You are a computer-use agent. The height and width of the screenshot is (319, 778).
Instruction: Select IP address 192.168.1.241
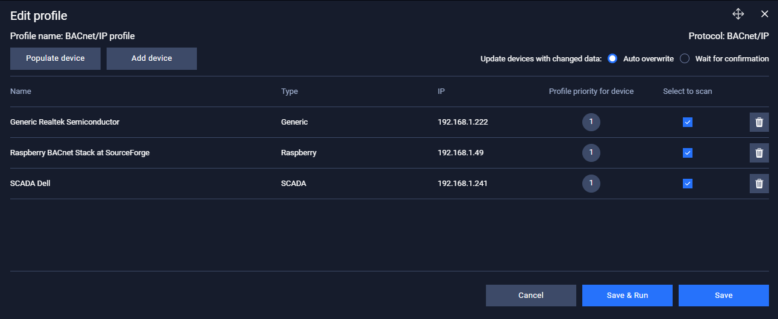pos(462,184)
